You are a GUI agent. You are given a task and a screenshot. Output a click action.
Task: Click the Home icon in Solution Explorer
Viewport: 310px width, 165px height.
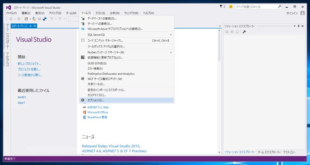[x=237, y=32]
